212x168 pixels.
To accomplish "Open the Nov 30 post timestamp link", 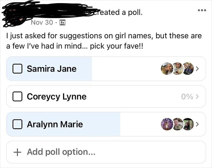I will click(42, 22).
